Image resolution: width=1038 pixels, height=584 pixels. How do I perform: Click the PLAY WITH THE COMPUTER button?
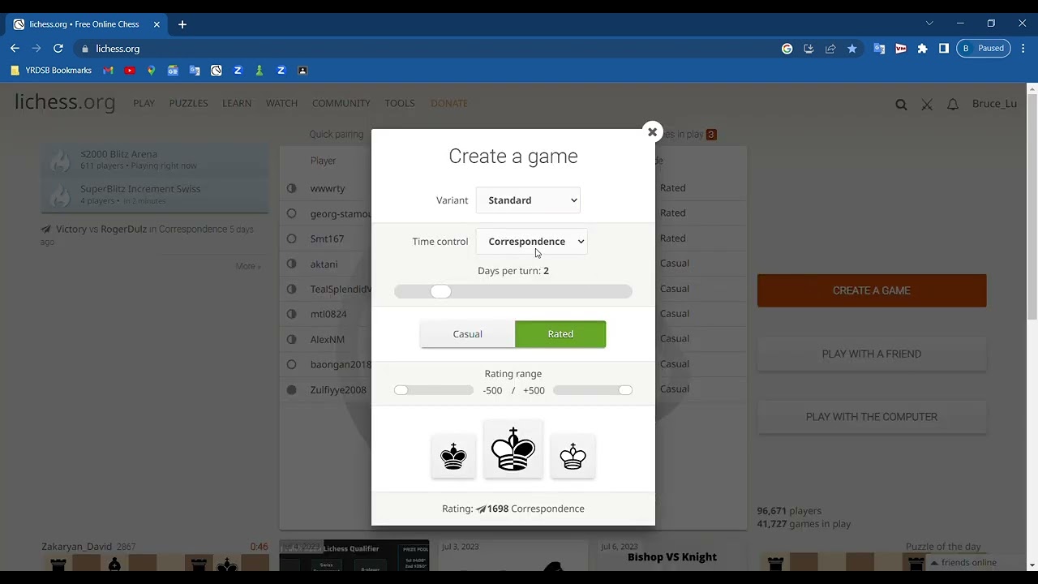click(872, 417)
